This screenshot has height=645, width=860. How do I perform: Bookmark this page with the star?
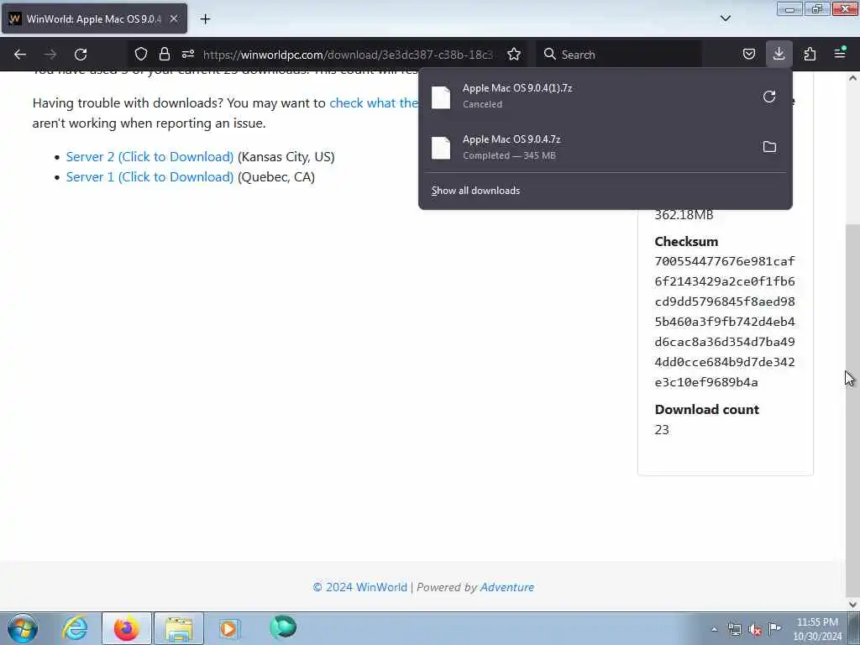pos(514,55)
